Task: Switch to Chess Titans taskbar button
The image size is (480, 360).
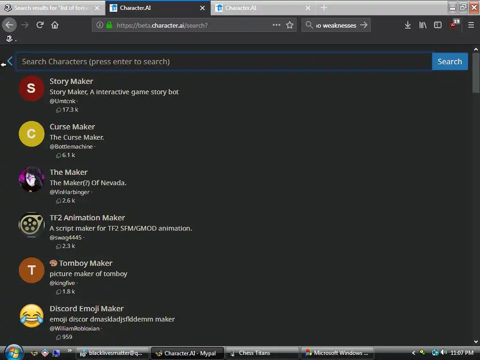Action: click(262, 353)
